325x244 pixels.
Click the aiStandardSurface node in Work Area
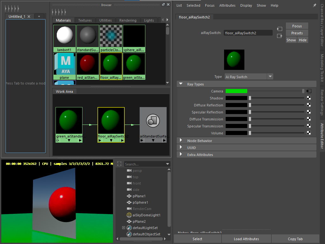pos(153,121)
